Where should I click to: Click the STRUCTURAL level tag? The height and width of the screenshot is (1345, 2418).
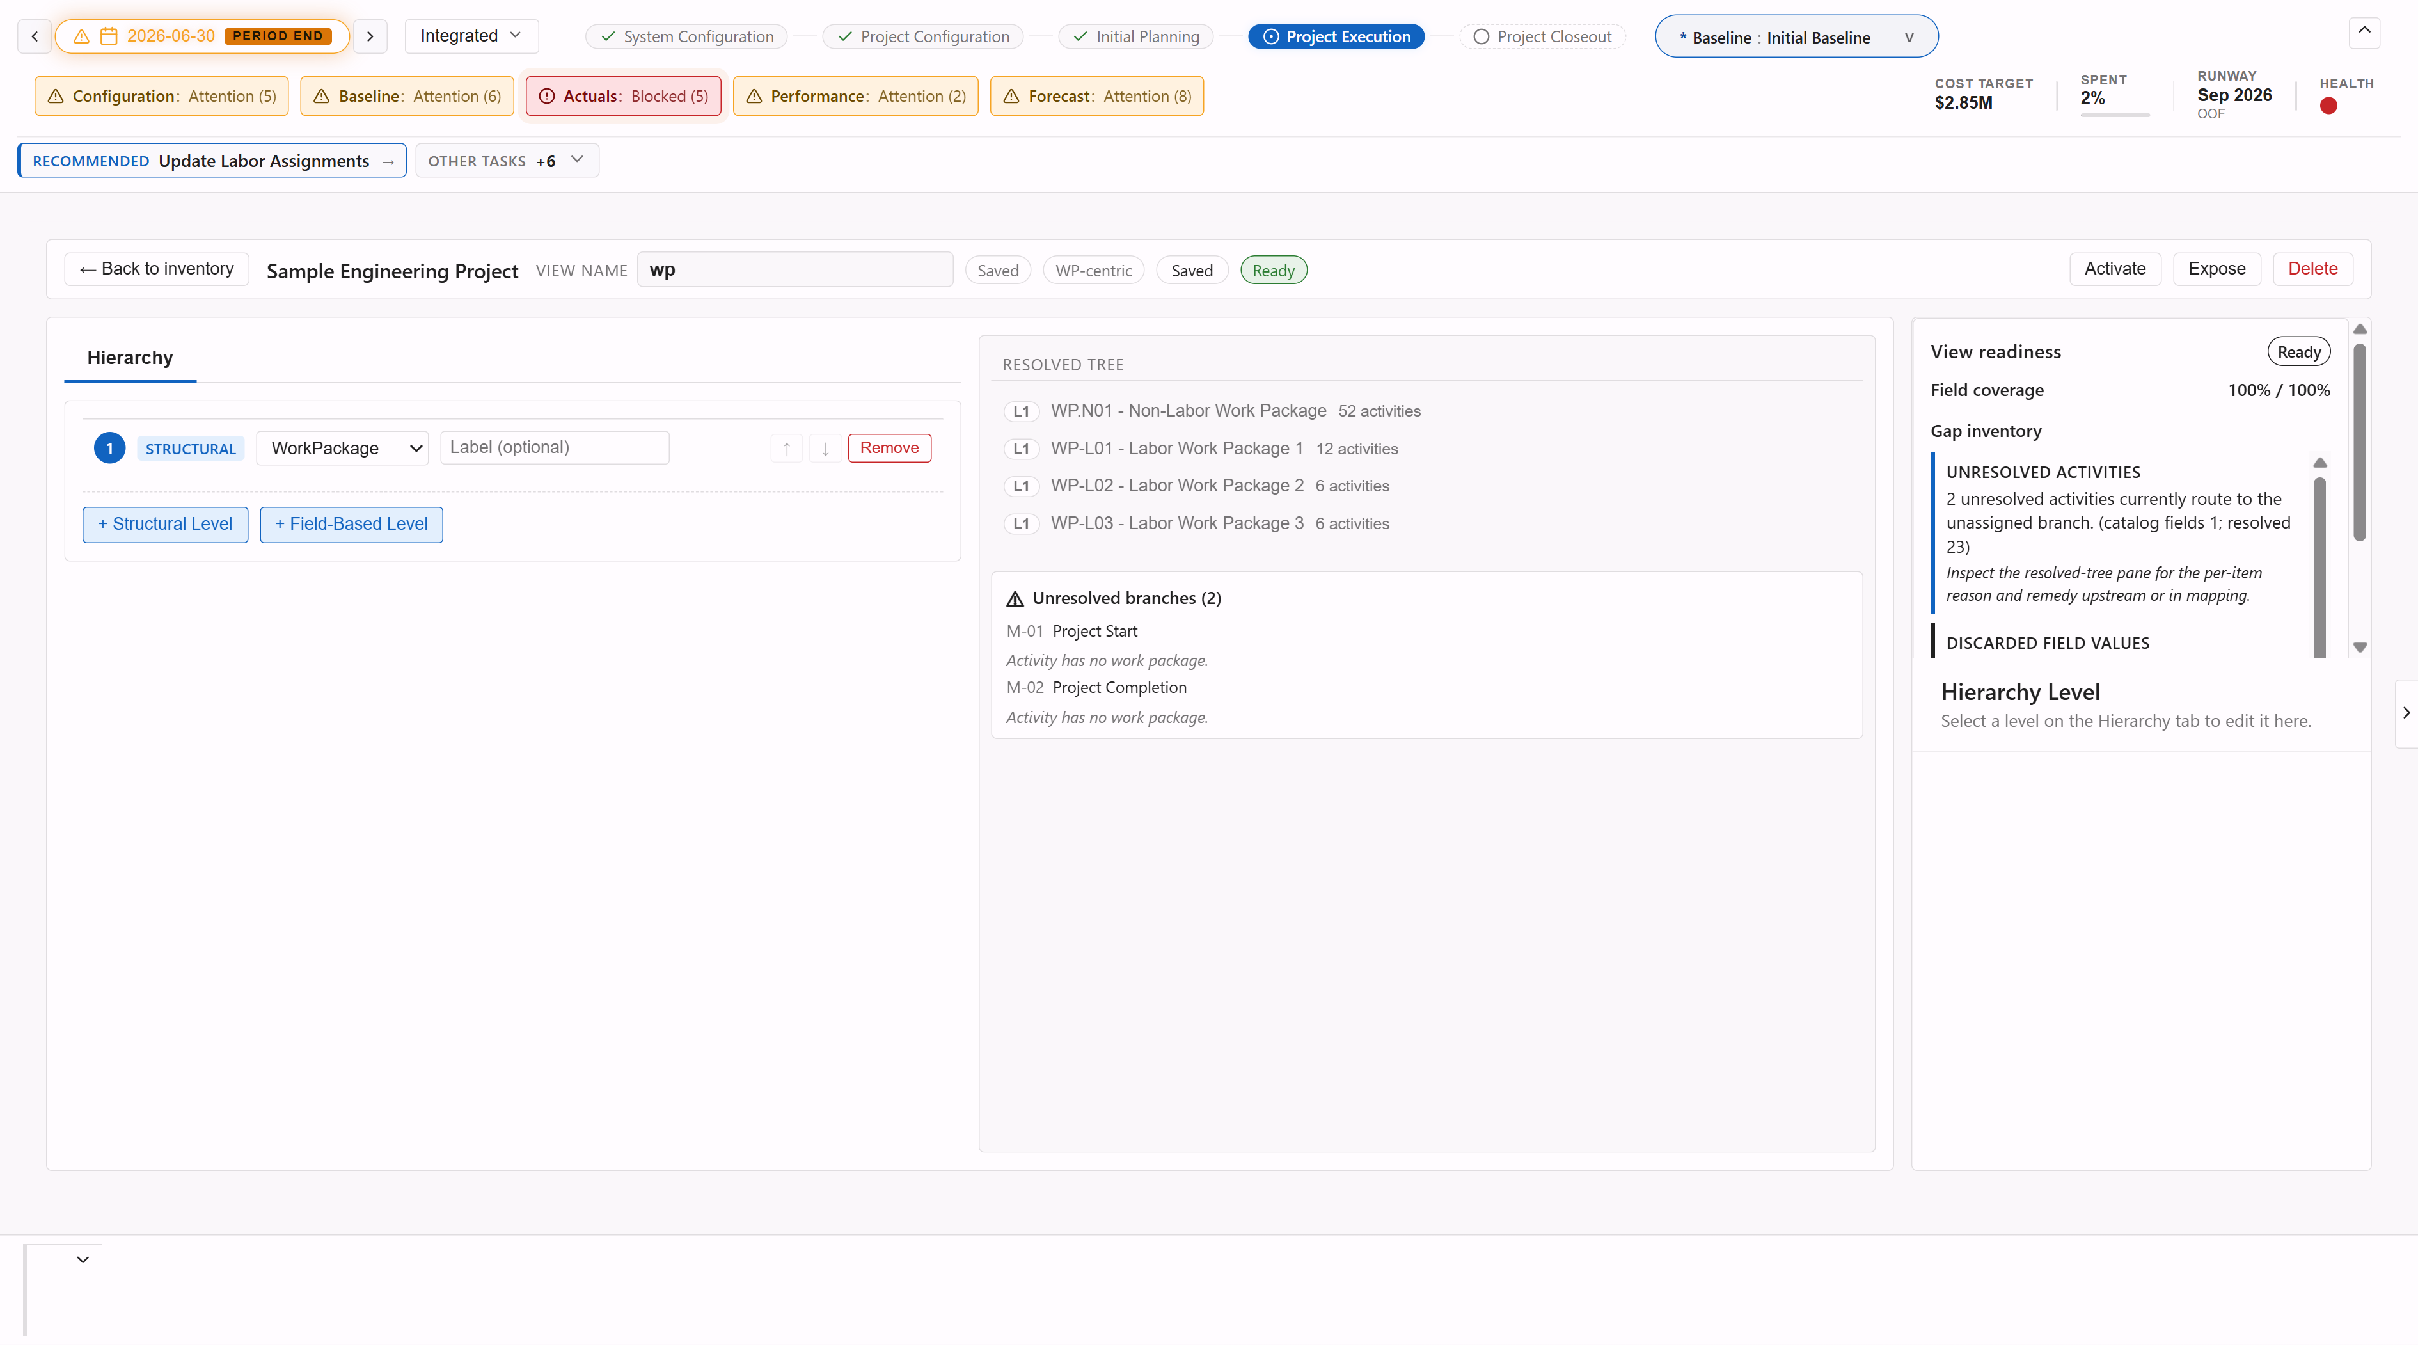pos(191,449)
